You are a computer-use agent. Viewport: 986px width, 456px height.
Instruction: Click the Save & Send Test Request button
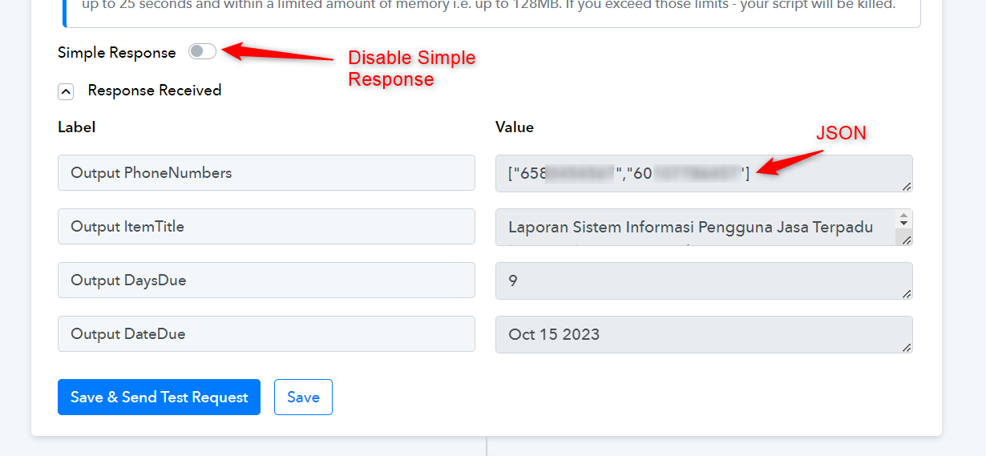point(159,397)
